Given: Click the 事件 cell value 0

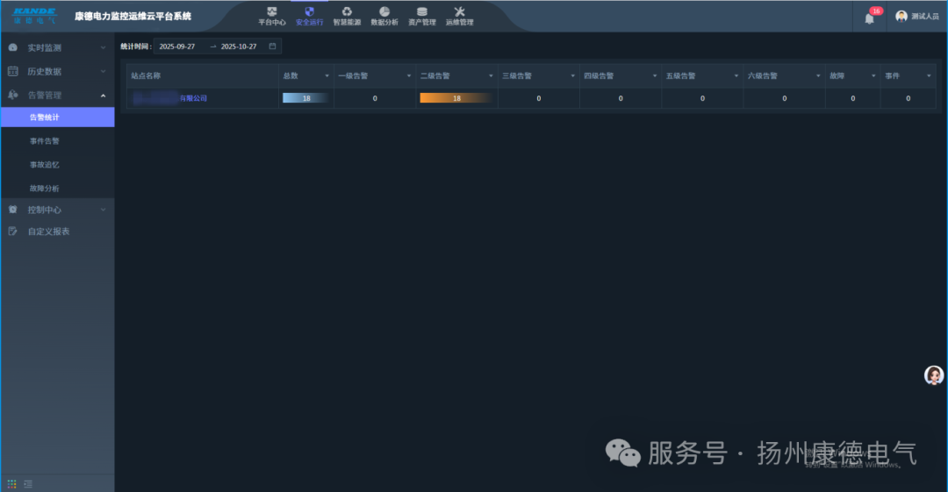Looking at the screenshot, I should (908, 98).
